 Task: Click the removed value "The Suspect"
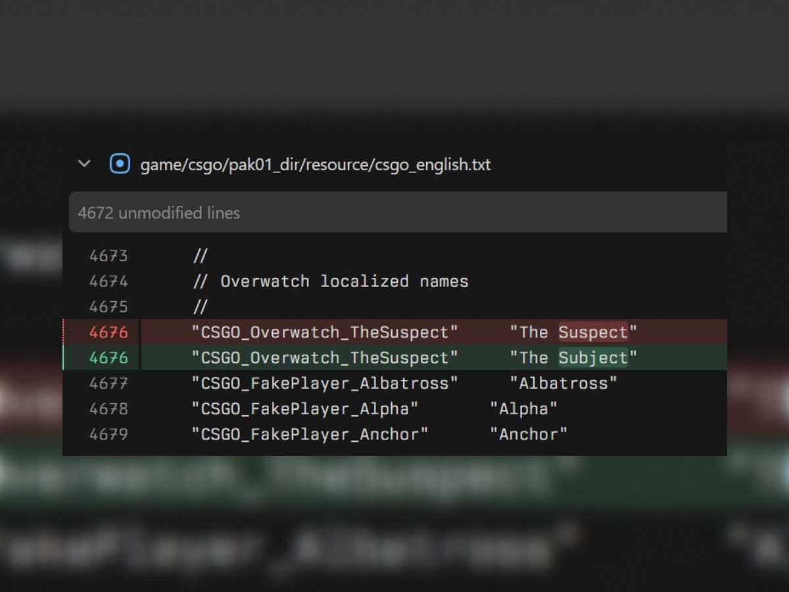[x=573, y=333]
